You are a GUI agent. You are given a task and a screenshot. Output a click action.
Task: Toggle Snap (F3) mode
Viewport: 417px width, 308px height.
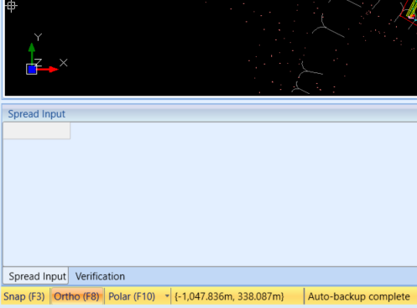(x=24, y=296)
